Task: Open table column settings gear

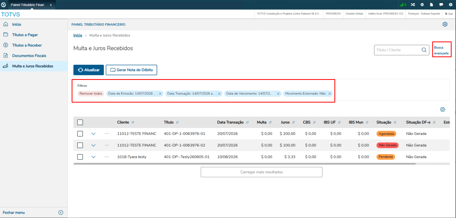Action: (x=443, y=110)
